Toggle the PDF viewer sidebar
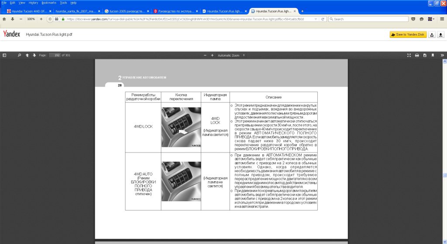 click(x=4, y=55)
